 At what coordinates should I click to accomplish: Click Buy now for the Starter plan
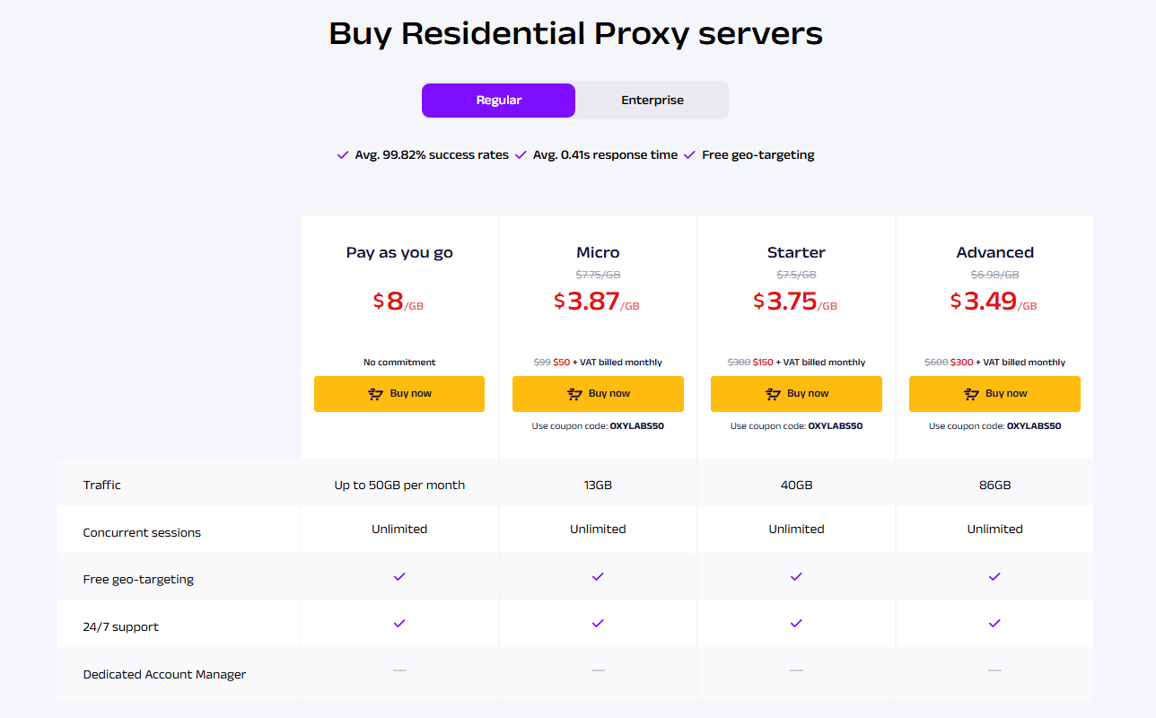point(796,393)
